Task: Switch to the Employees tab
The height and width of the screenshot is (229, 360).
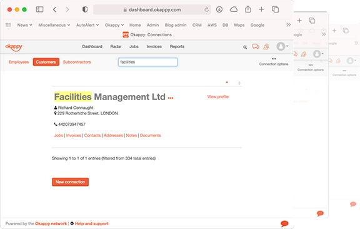Action: pos(19,62)
